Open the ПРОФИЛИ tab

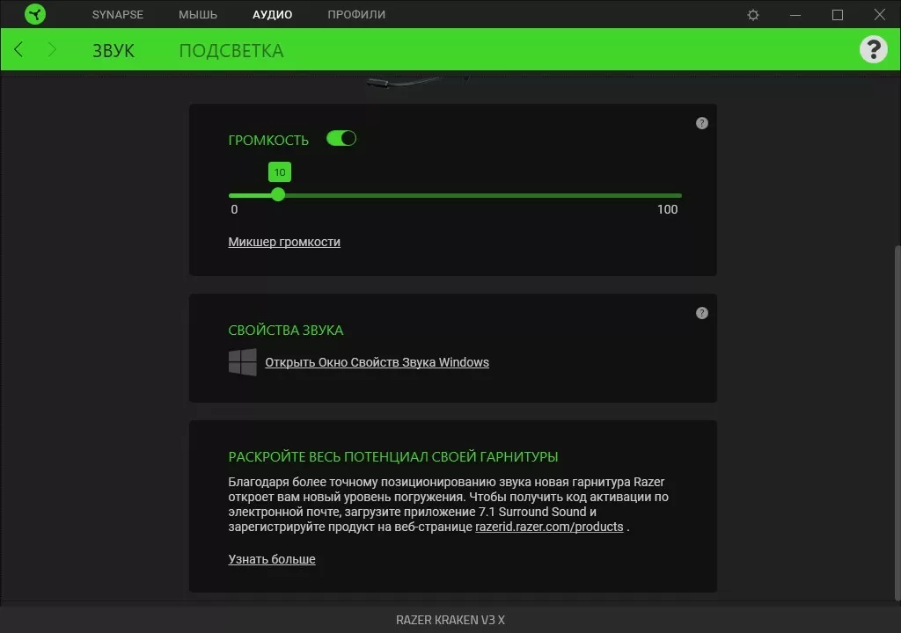356,14
